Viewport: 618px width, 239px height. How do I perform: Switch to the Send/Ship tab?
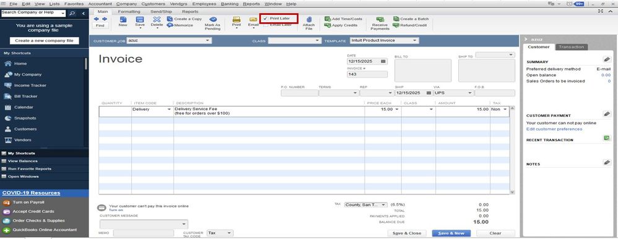(161, 12)
